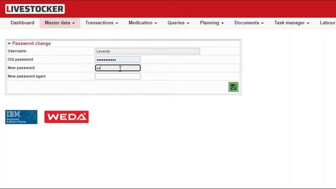Focus the Old password field
The width and height of the screenshot is (336, 189).
coord(118,59)
